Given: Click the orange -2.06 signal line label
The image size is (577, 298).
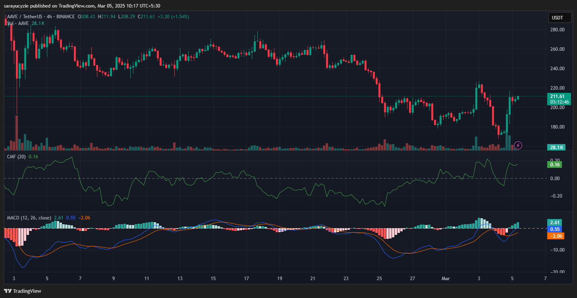Looking at the screenshot, I should point(555,236).
